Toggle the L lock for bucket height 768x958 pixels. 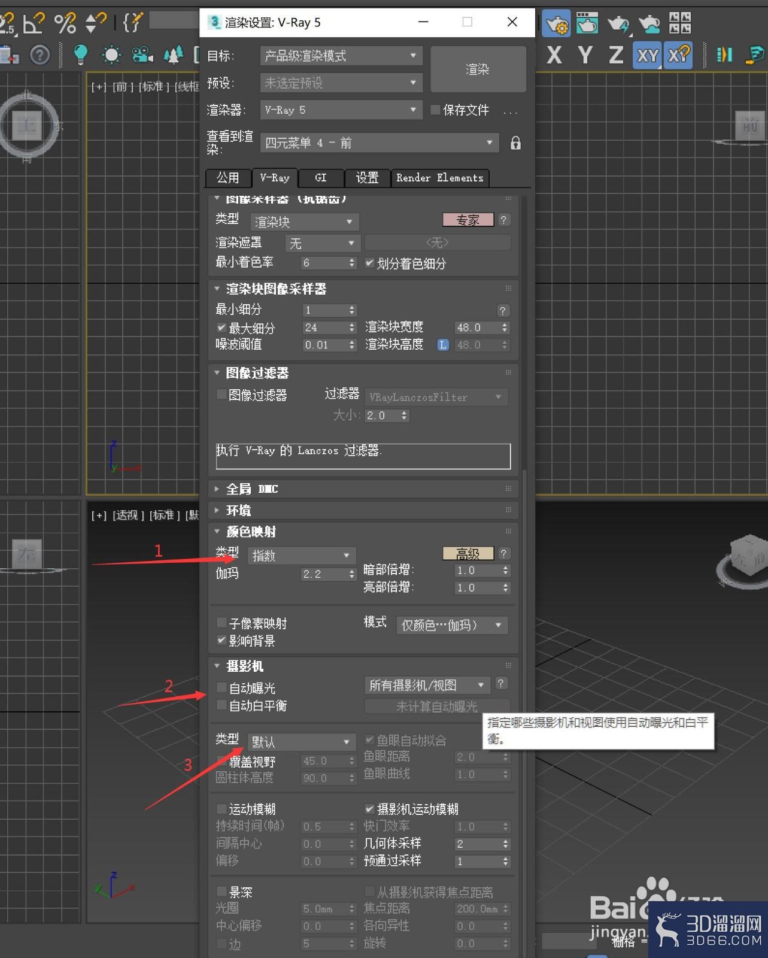pyautogui.click(x=443, y=345)
